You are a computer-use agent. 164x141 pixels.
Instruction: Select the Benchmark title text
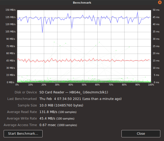pos(82,3)
